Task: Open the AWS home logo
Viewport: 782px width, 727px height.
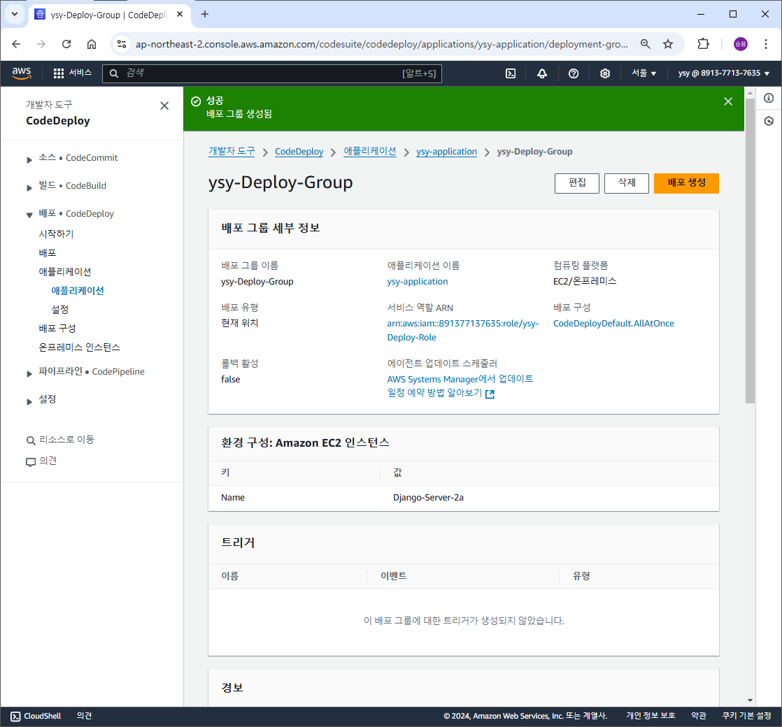Action: pos(22,73)
